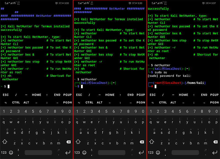Tap the terminal cursor after $ in left phone
This screenshot has height=159, width=220.
9,86
